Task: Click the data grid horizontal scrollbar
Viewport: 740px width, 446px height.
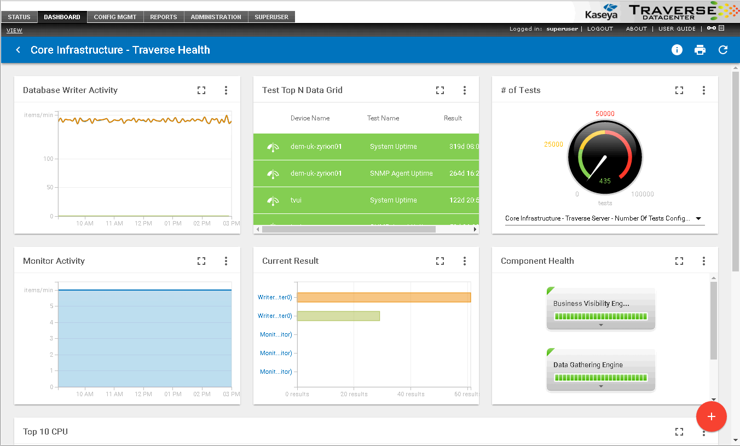Action: tap(349, 229)
